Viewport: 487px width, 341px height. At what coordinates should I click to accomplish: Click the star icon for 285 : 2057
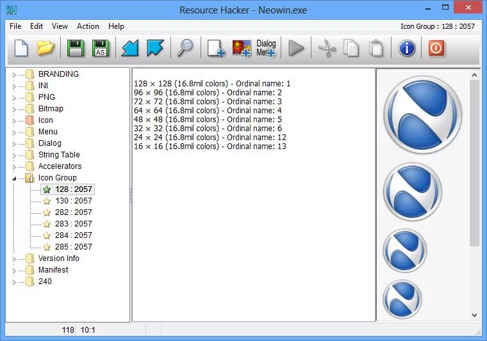pyautogui.click(x=47, y=247)
